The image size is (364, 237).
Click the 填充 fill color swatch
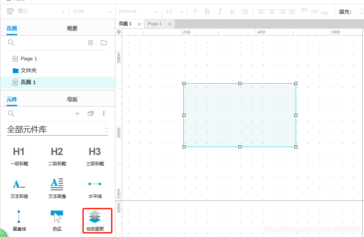[362, 11]
